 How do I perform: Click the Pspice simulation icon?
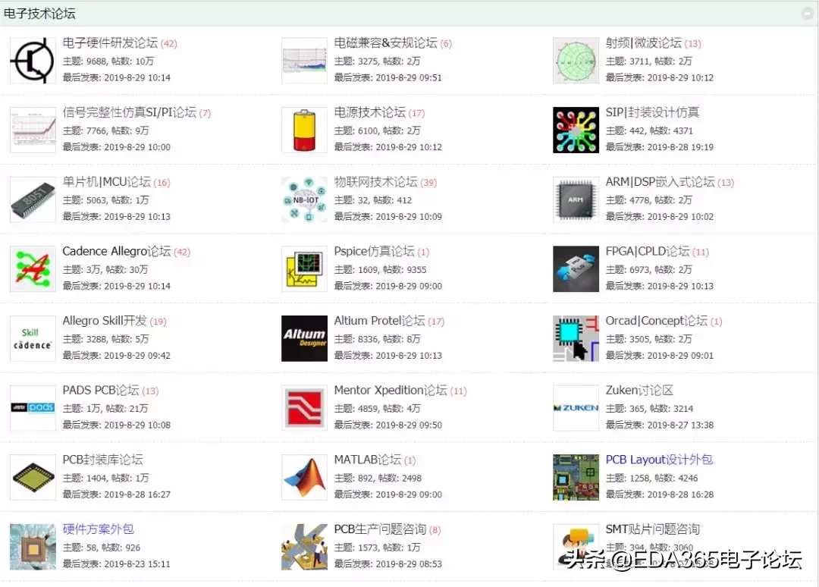coord(304,269)
